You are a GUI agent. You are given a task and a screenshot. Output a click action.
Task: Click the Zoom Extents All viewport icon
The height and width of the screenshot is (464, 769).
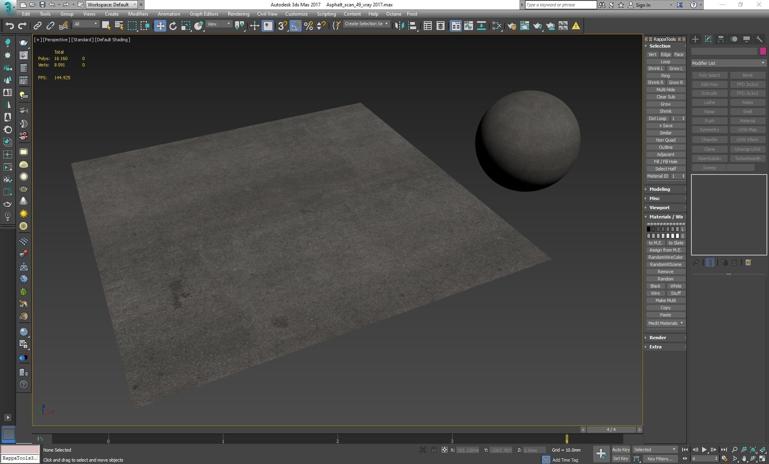[x=763, y=450]
